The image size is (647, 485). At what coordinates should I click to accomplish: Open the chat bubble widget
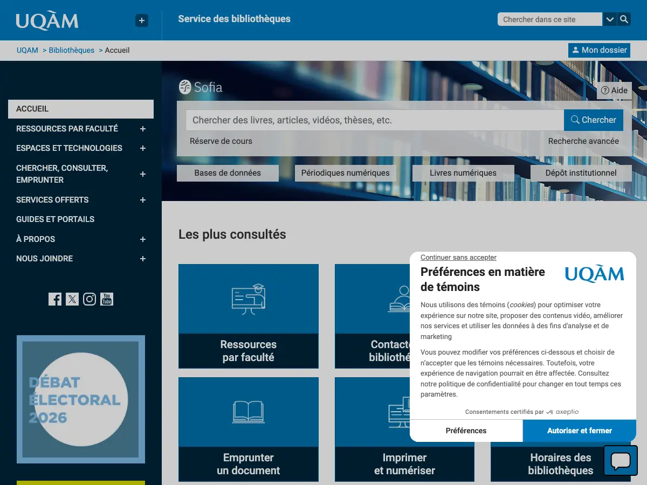(621, 460)
